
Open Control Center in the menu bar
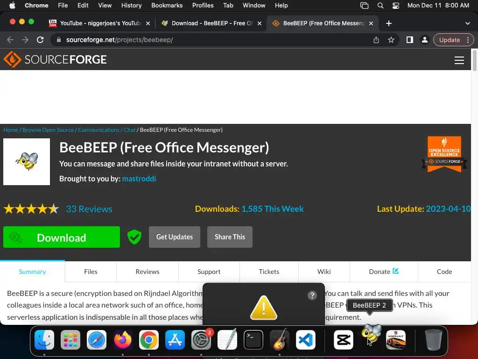(396, 6)
